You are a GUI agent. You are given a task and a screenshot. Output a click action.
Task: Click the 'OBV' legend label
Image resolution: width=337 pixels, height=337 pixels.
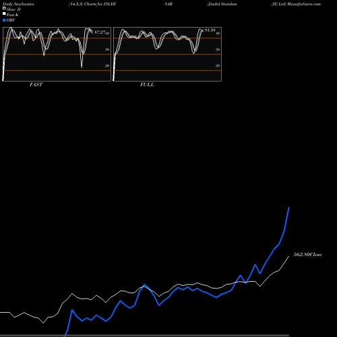tap(11, 20)
